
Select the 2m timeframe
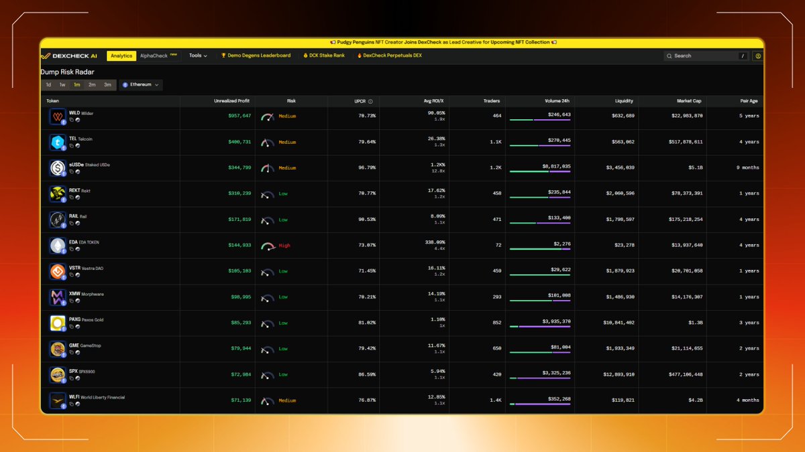tap(92, 85)
